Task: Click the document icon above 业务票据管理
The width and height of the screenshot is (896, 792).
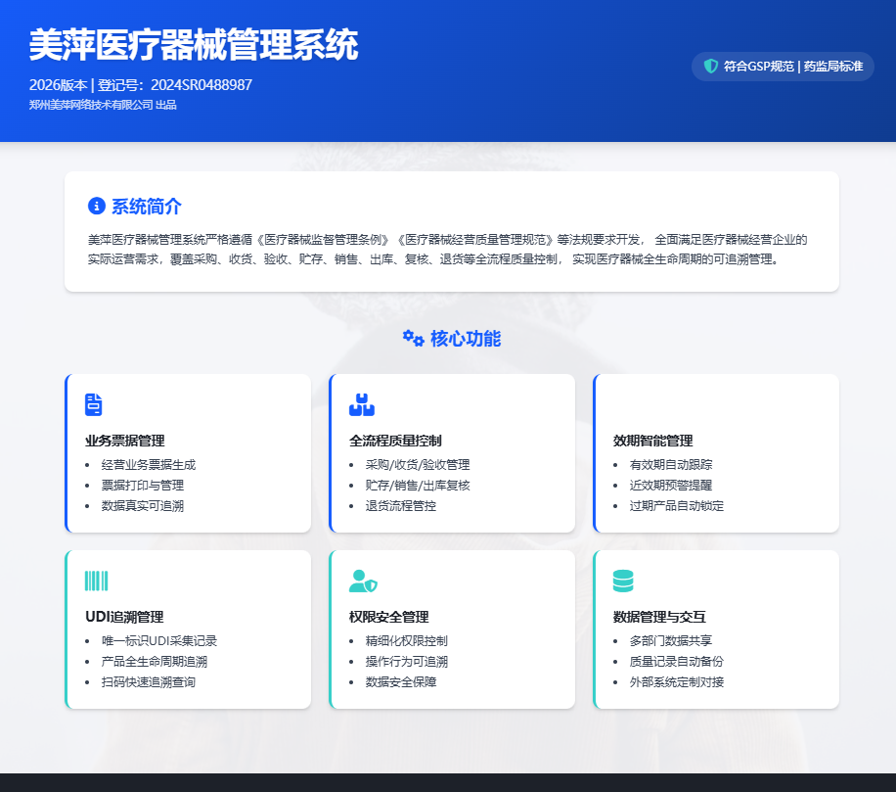Action: pos(94,404)
